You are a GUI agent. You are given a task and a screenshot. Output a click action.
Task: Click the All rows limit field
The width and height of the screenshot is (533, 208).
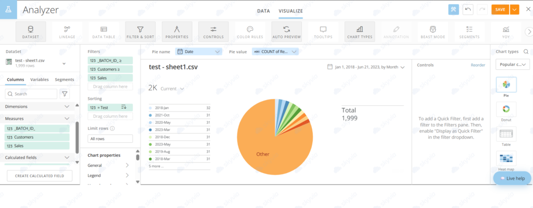pyautogui.click(x=110, y=139)
